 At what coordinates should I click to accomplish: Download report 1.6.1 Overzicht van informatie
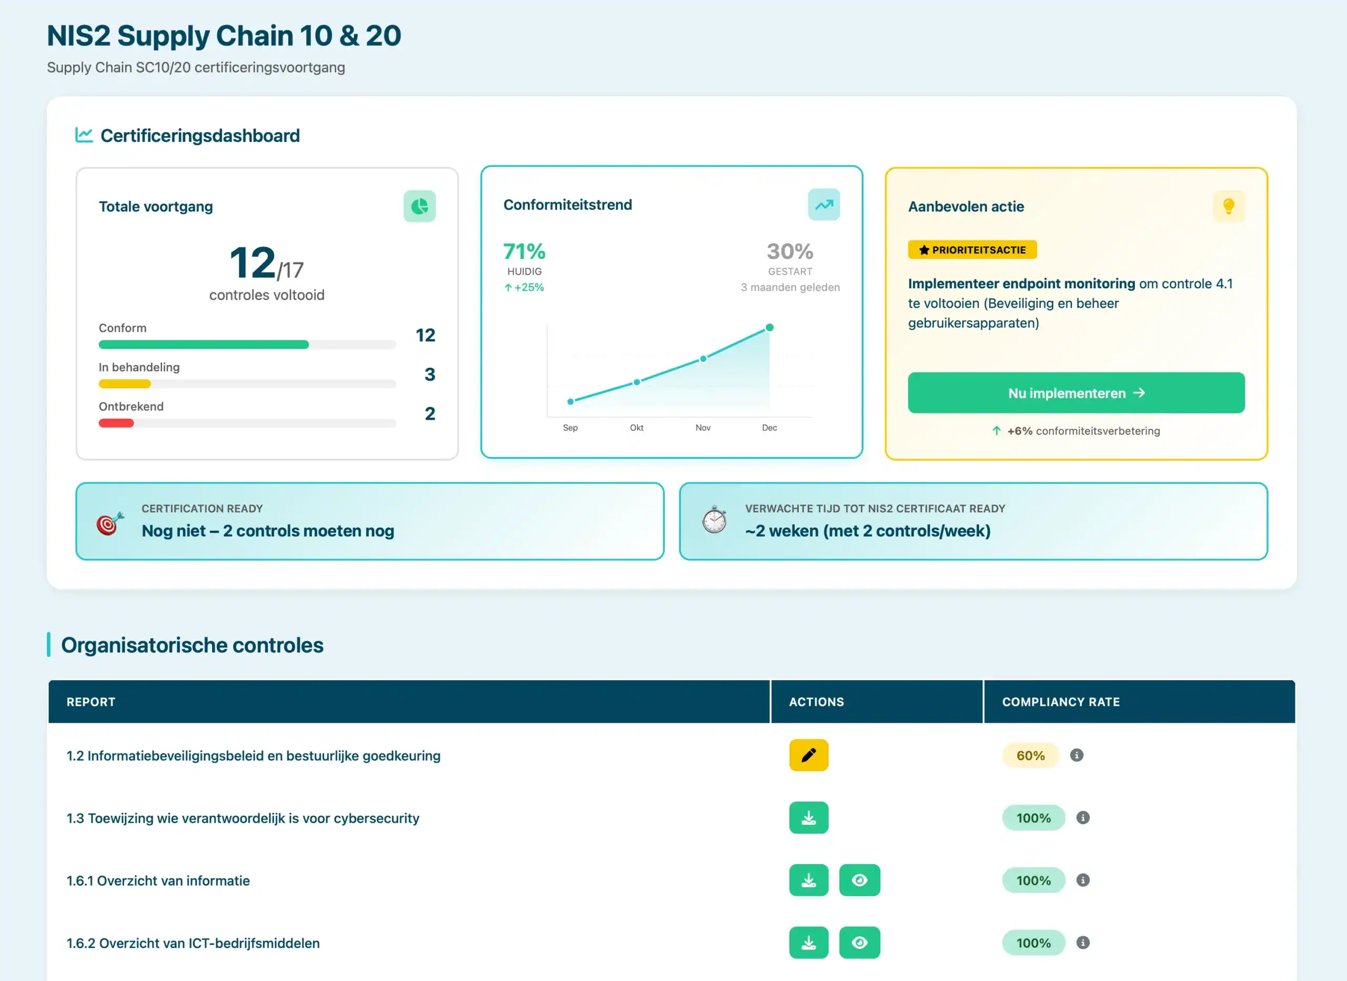pos(808,880)
